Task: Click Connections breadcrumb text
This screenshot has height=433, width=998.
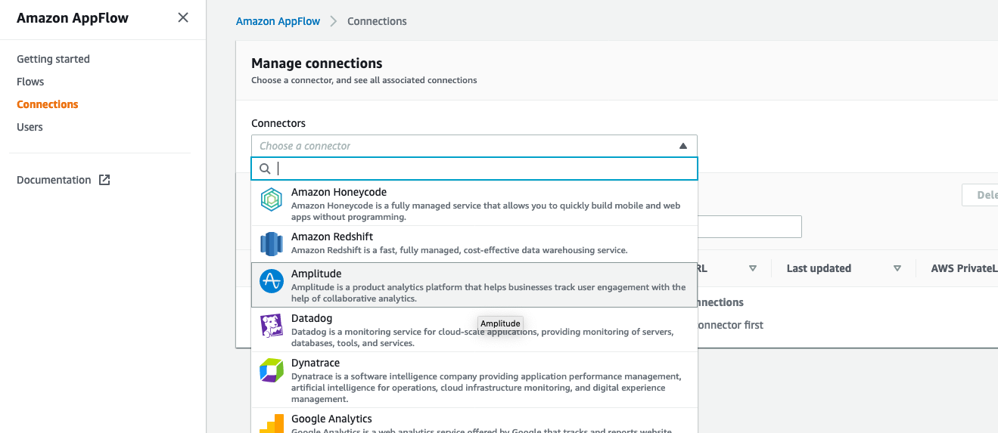Action: (x=377, y=21)
